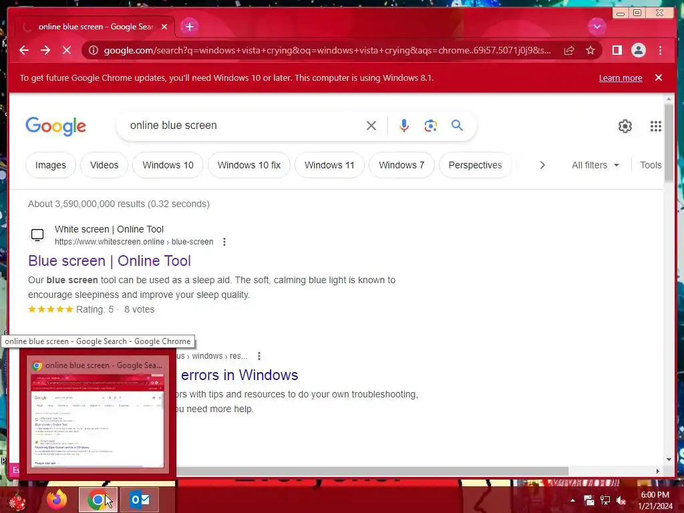View site information icon in address bar
Viewport: 684px width, 513px height.
tap(94, 50)
